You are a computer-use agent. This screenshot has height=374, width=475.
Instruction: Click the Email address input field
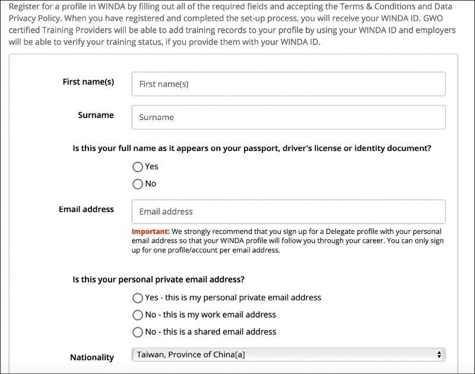point(289,212)
